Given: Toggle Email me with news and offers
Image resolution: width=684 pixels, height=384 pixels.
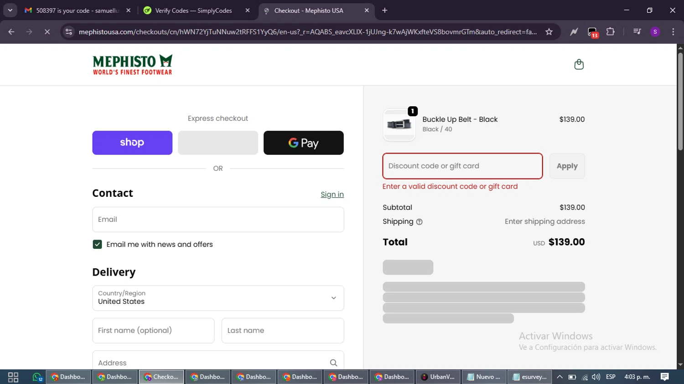Looking at the screenshot, I should point(97,245).
